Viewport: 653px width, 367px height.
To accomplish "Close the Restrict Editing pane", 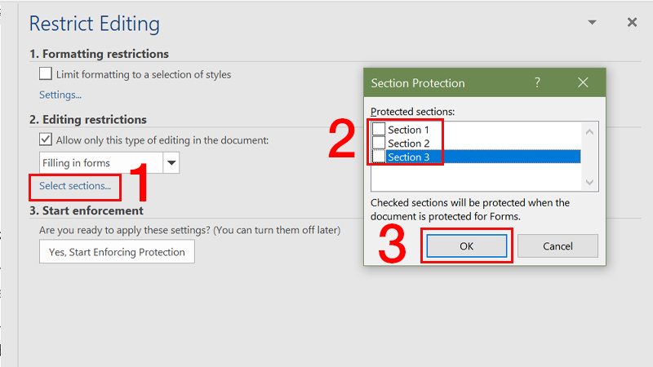I will click(x=632, y=23).
